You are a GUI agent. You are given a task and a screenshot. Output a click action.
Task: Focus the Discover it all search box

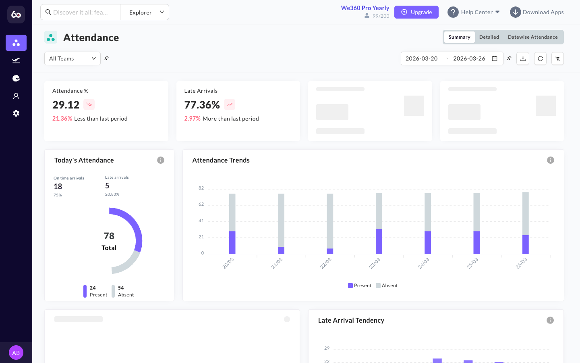click(x=81, y=12)
